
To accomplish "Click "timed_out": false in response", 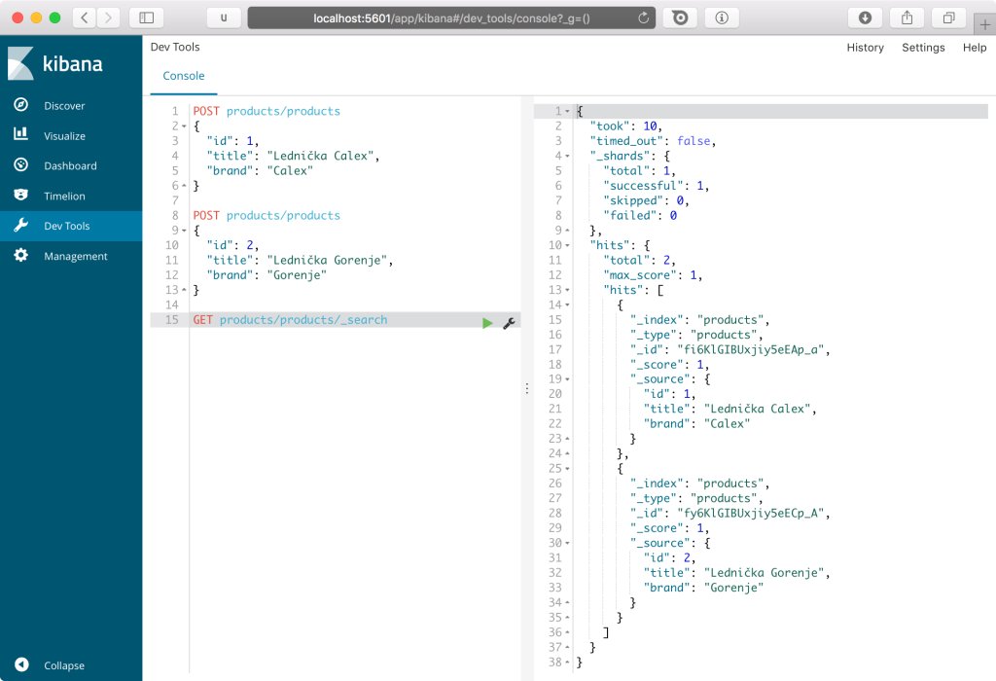I will click(653, 141).
